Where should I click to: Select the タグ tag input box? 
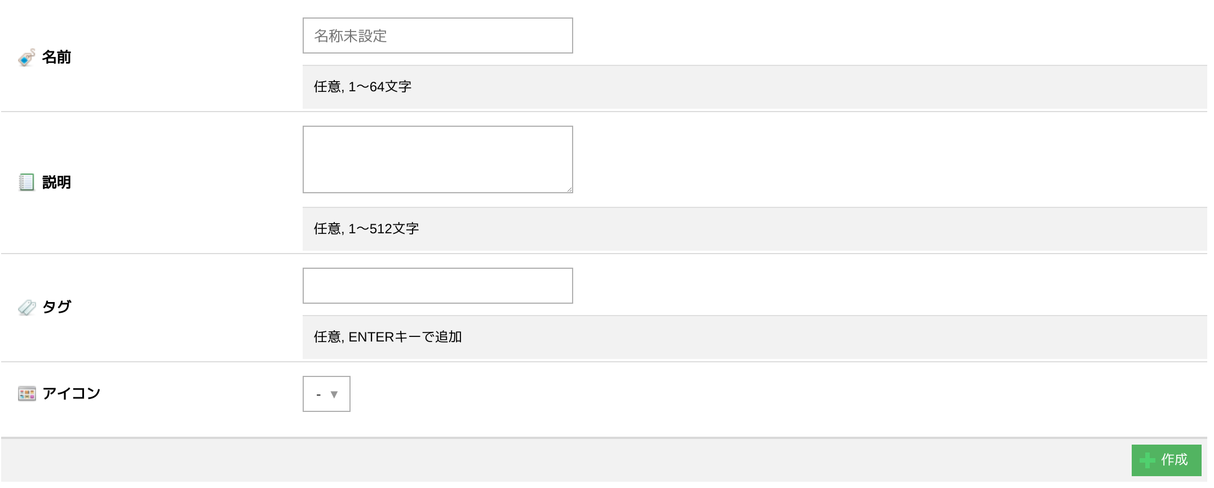click(437, 286)
